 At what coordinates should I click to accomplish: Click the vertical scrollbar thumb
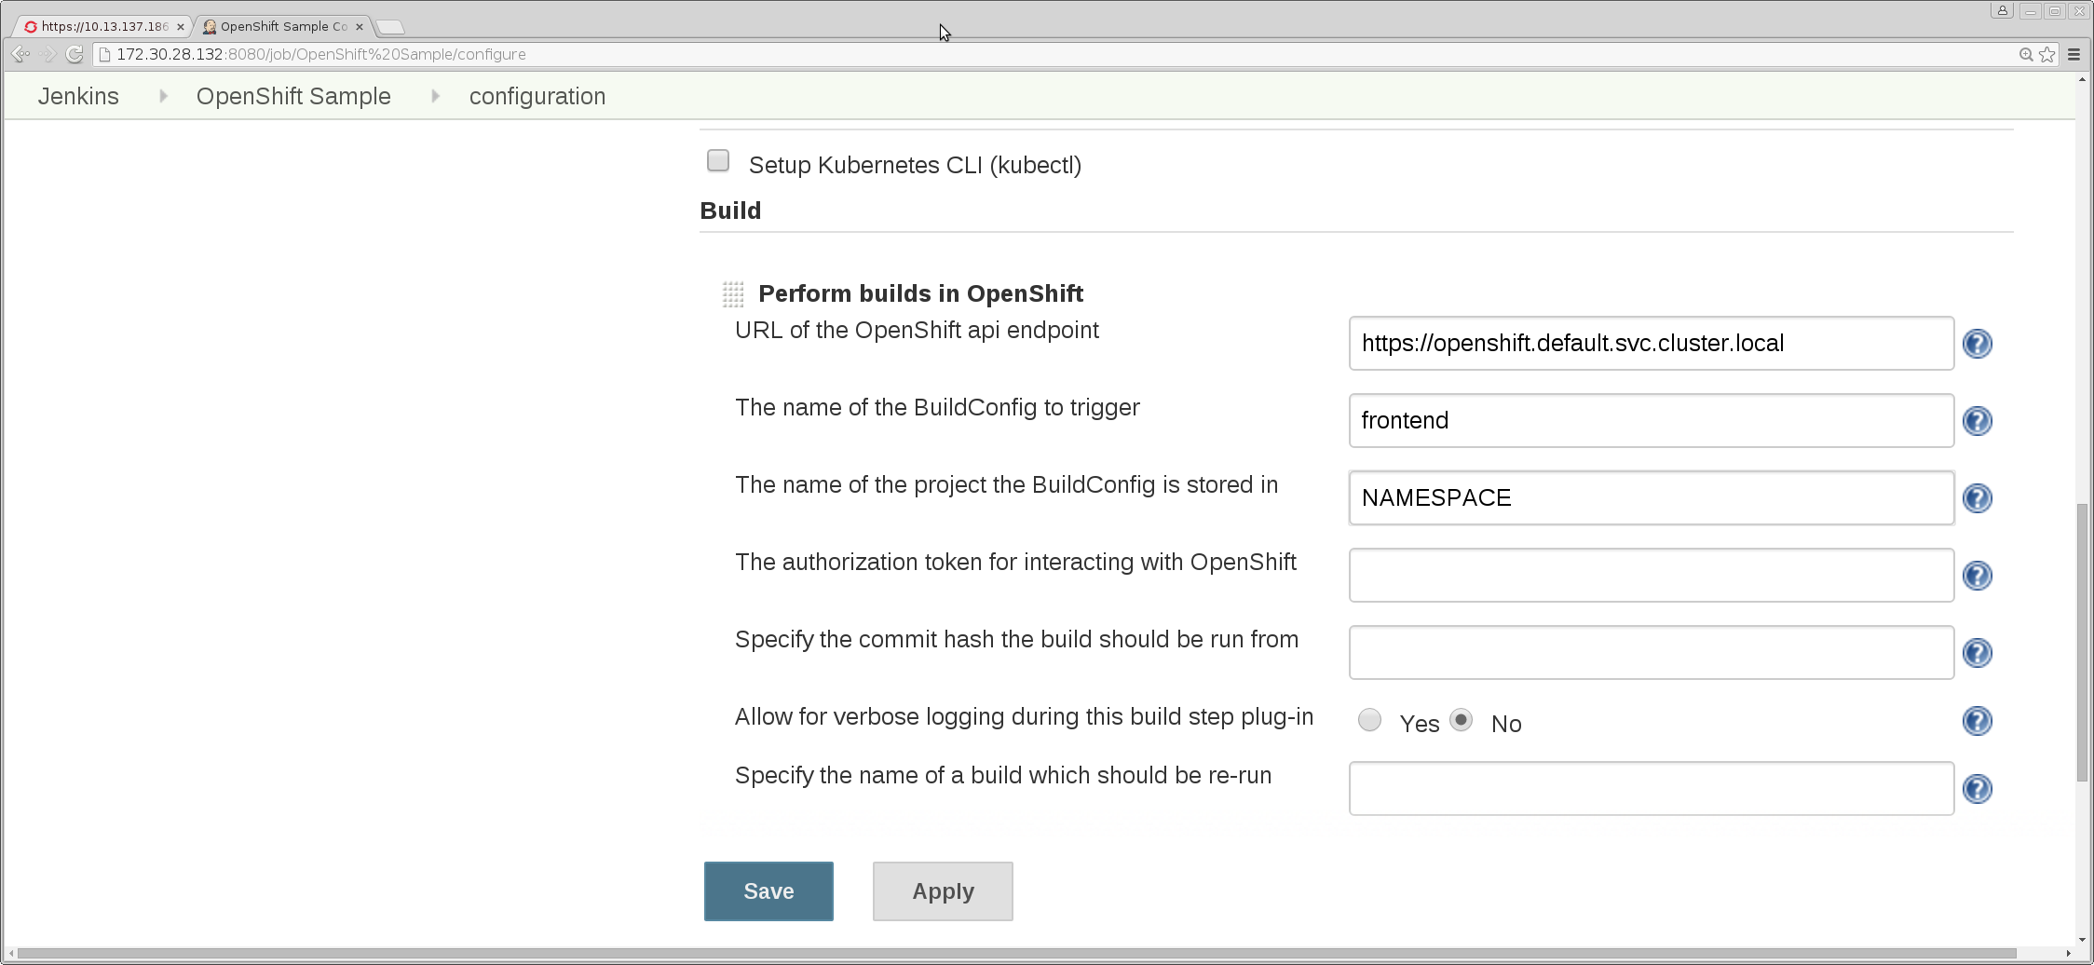pos(2082,643)
